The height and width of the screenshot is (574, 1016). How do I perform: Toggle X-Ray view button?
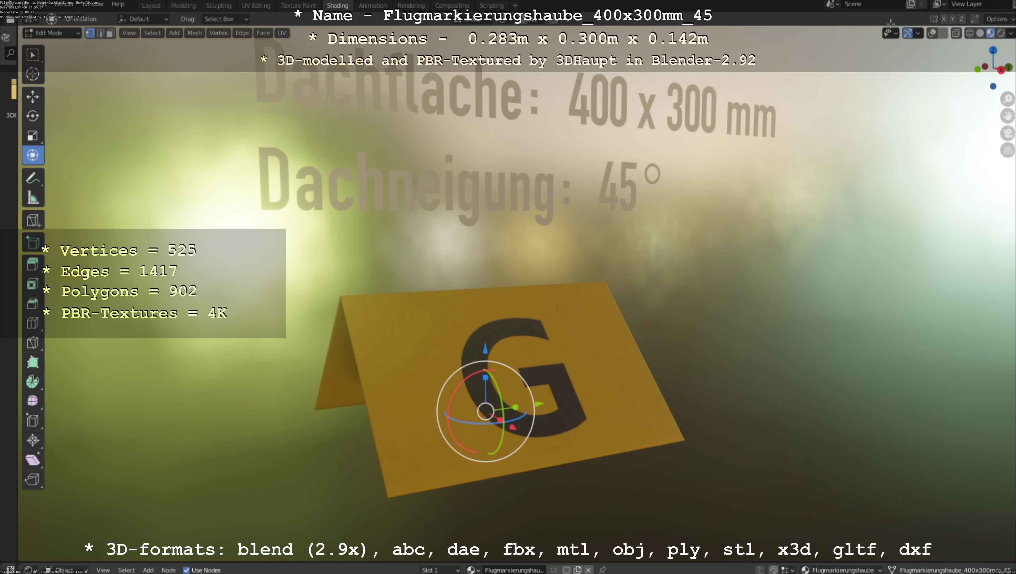pyautogui.click(x=956, y=33)
